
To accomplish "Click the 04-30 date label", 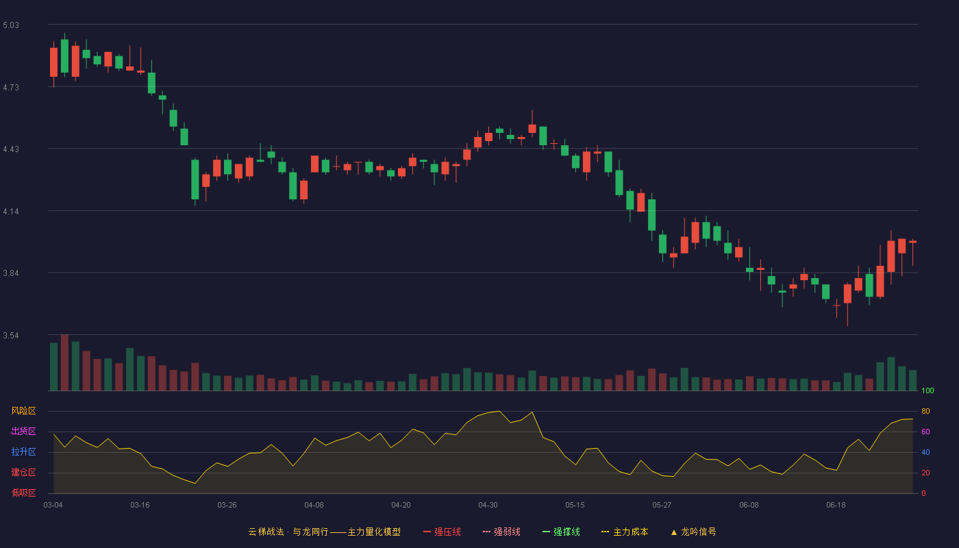I will [x=488, y=505].
